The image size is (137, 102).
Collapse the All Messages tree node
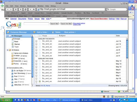[8, 36]
